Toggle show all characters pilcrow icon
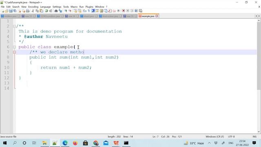The width and height of the screenshot is (261, 147). [89, 11]
